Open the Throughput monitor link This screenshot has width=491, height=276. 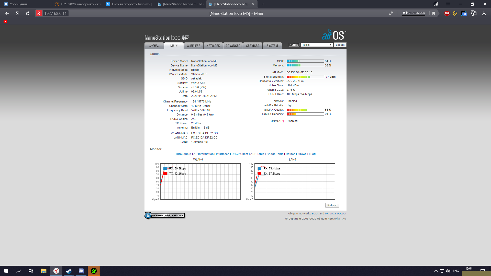tap(183, 154)
